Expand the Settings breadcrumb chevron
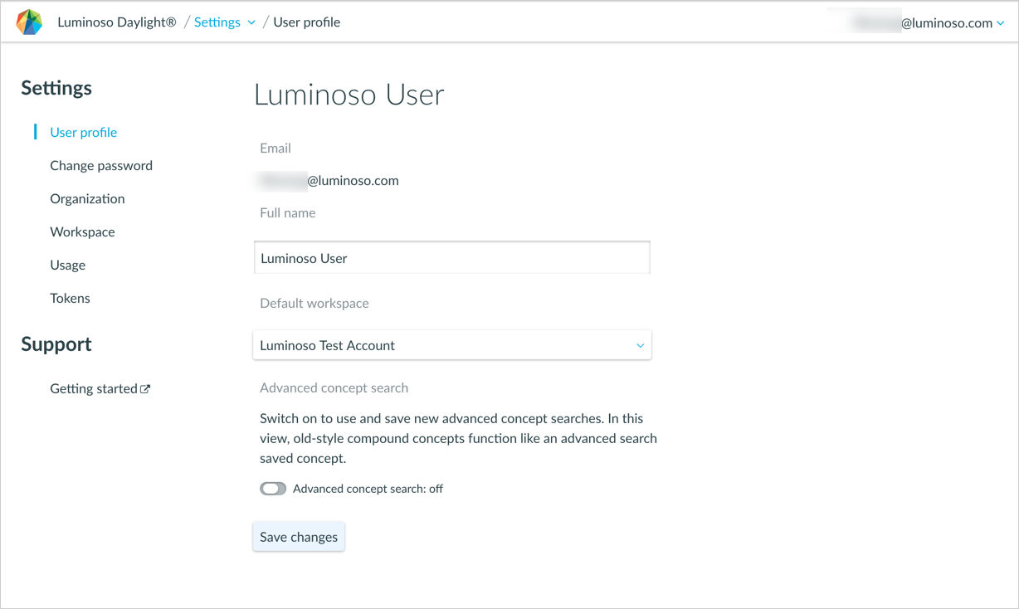The height and width of the screenshot is (609, 1019). tap(251, 22)
